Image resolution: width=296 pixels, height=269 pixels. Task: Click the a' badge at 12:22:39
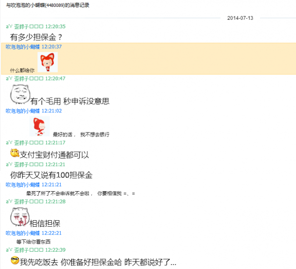point(9,250)
